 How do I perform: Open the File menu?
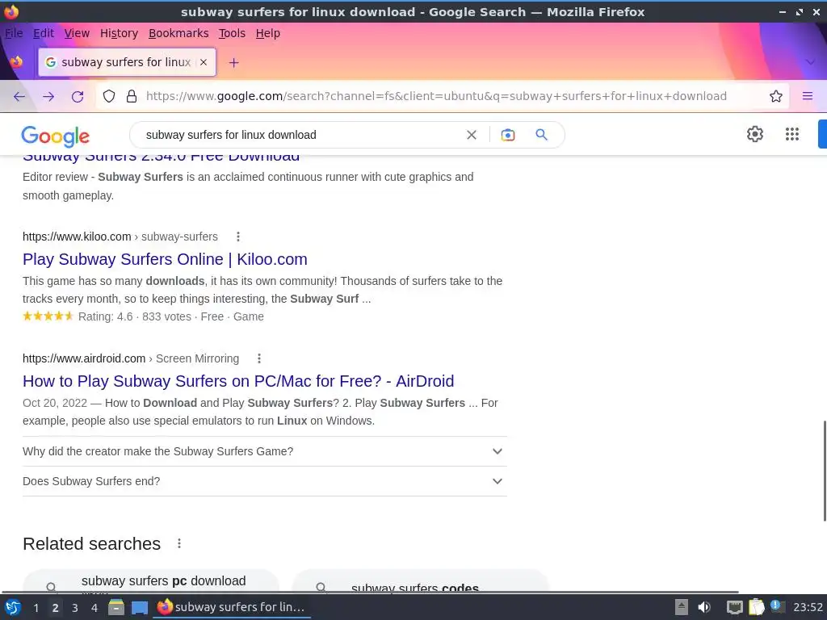coord(14,33)
